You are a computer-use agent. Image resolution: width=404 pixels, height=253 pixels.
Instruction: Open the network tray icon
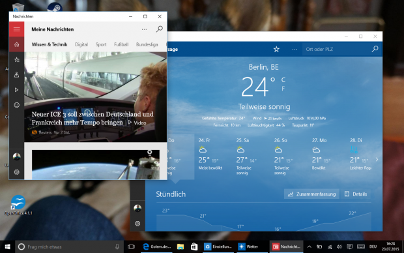coord(330,247)
